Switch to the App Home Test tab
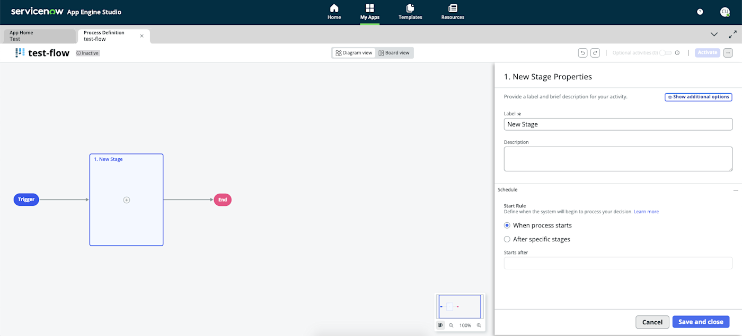The image size is (742, 336). tap(40, 36)
